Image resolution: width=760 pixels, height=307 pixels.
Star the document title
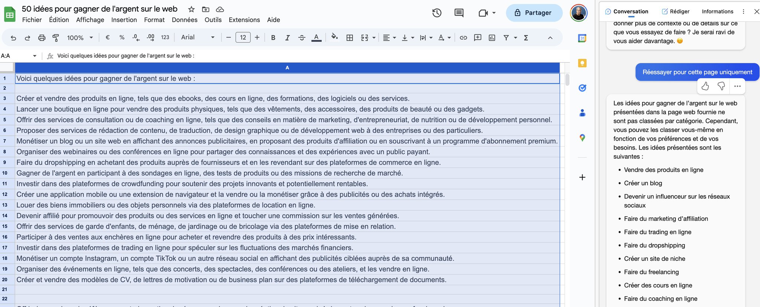coord(191,9)
